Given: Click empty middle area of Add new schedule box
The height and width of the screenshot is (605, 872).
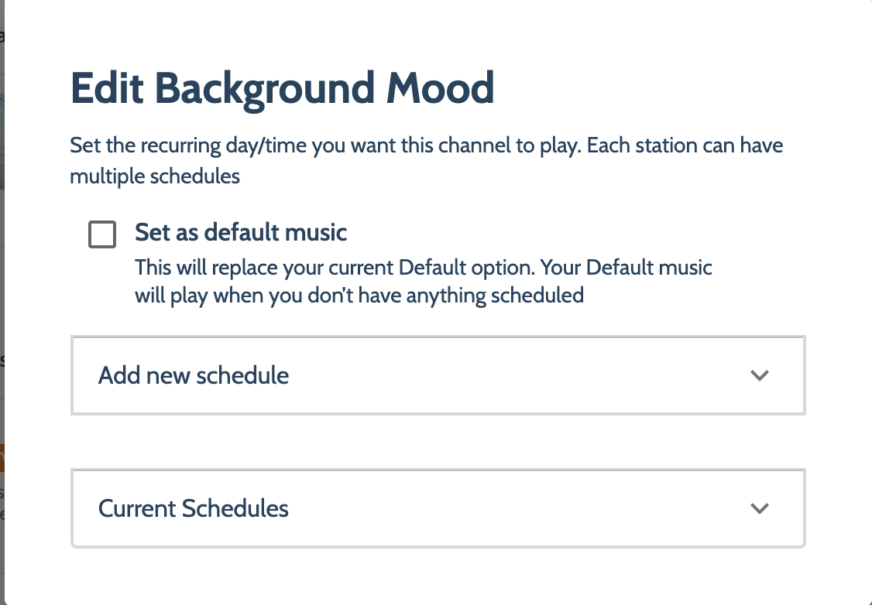Looking at the screenshot, I should [x=500, y=375].
